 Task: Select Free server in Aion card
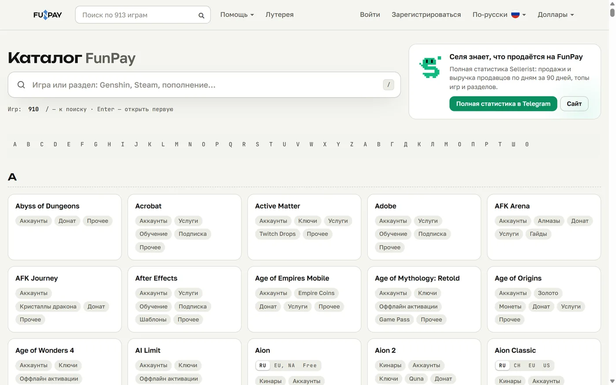(x=310, y=365)
